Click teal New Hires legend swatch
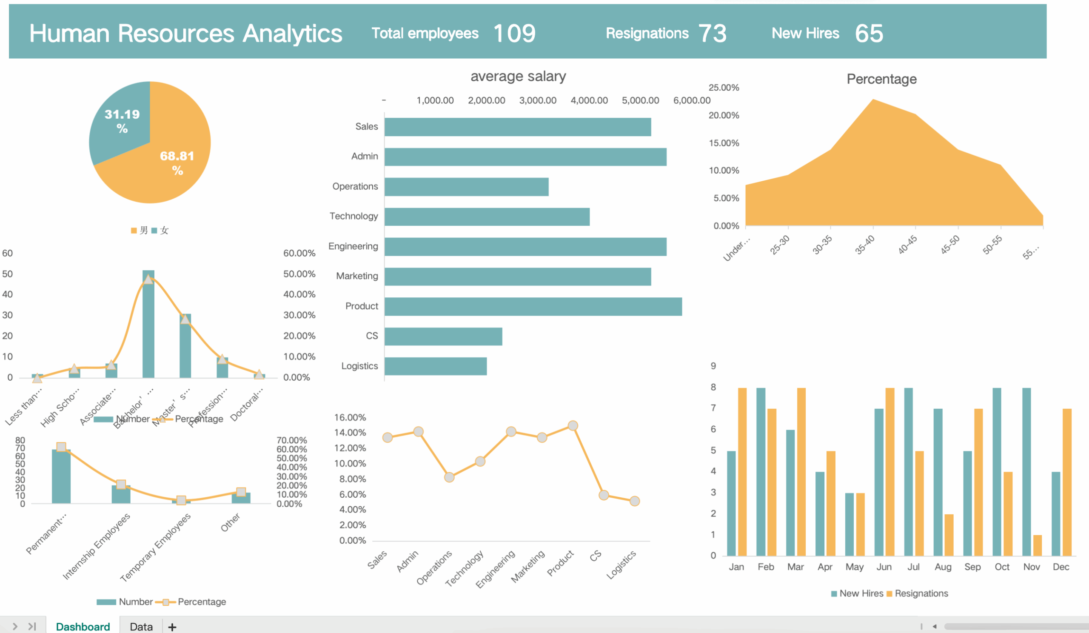The width and height of the screenshot is (1089, 633). point(834,594)
